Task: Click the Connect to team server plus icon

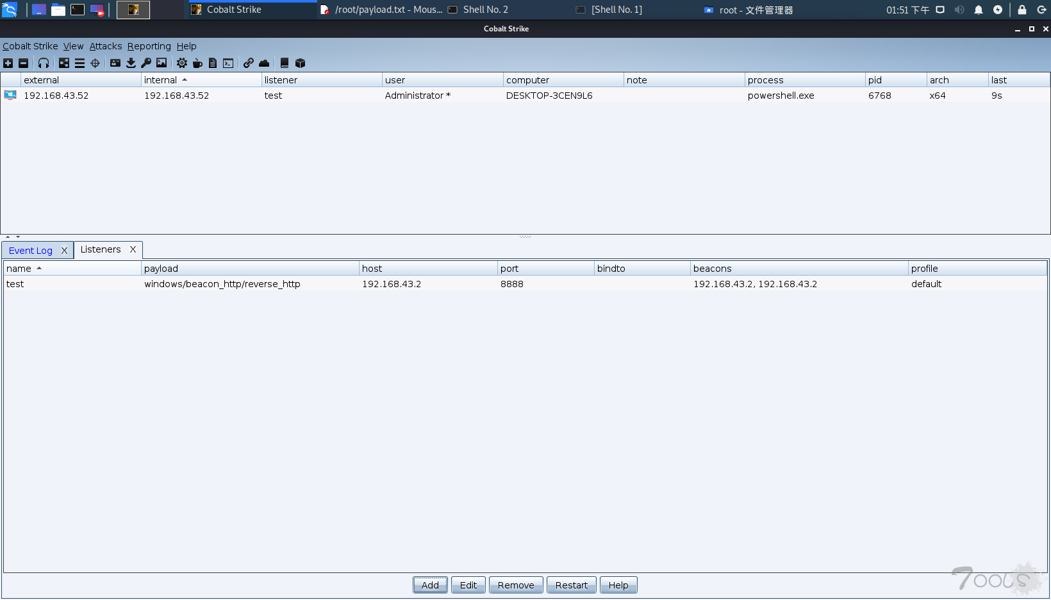Action: pos(8,63)
